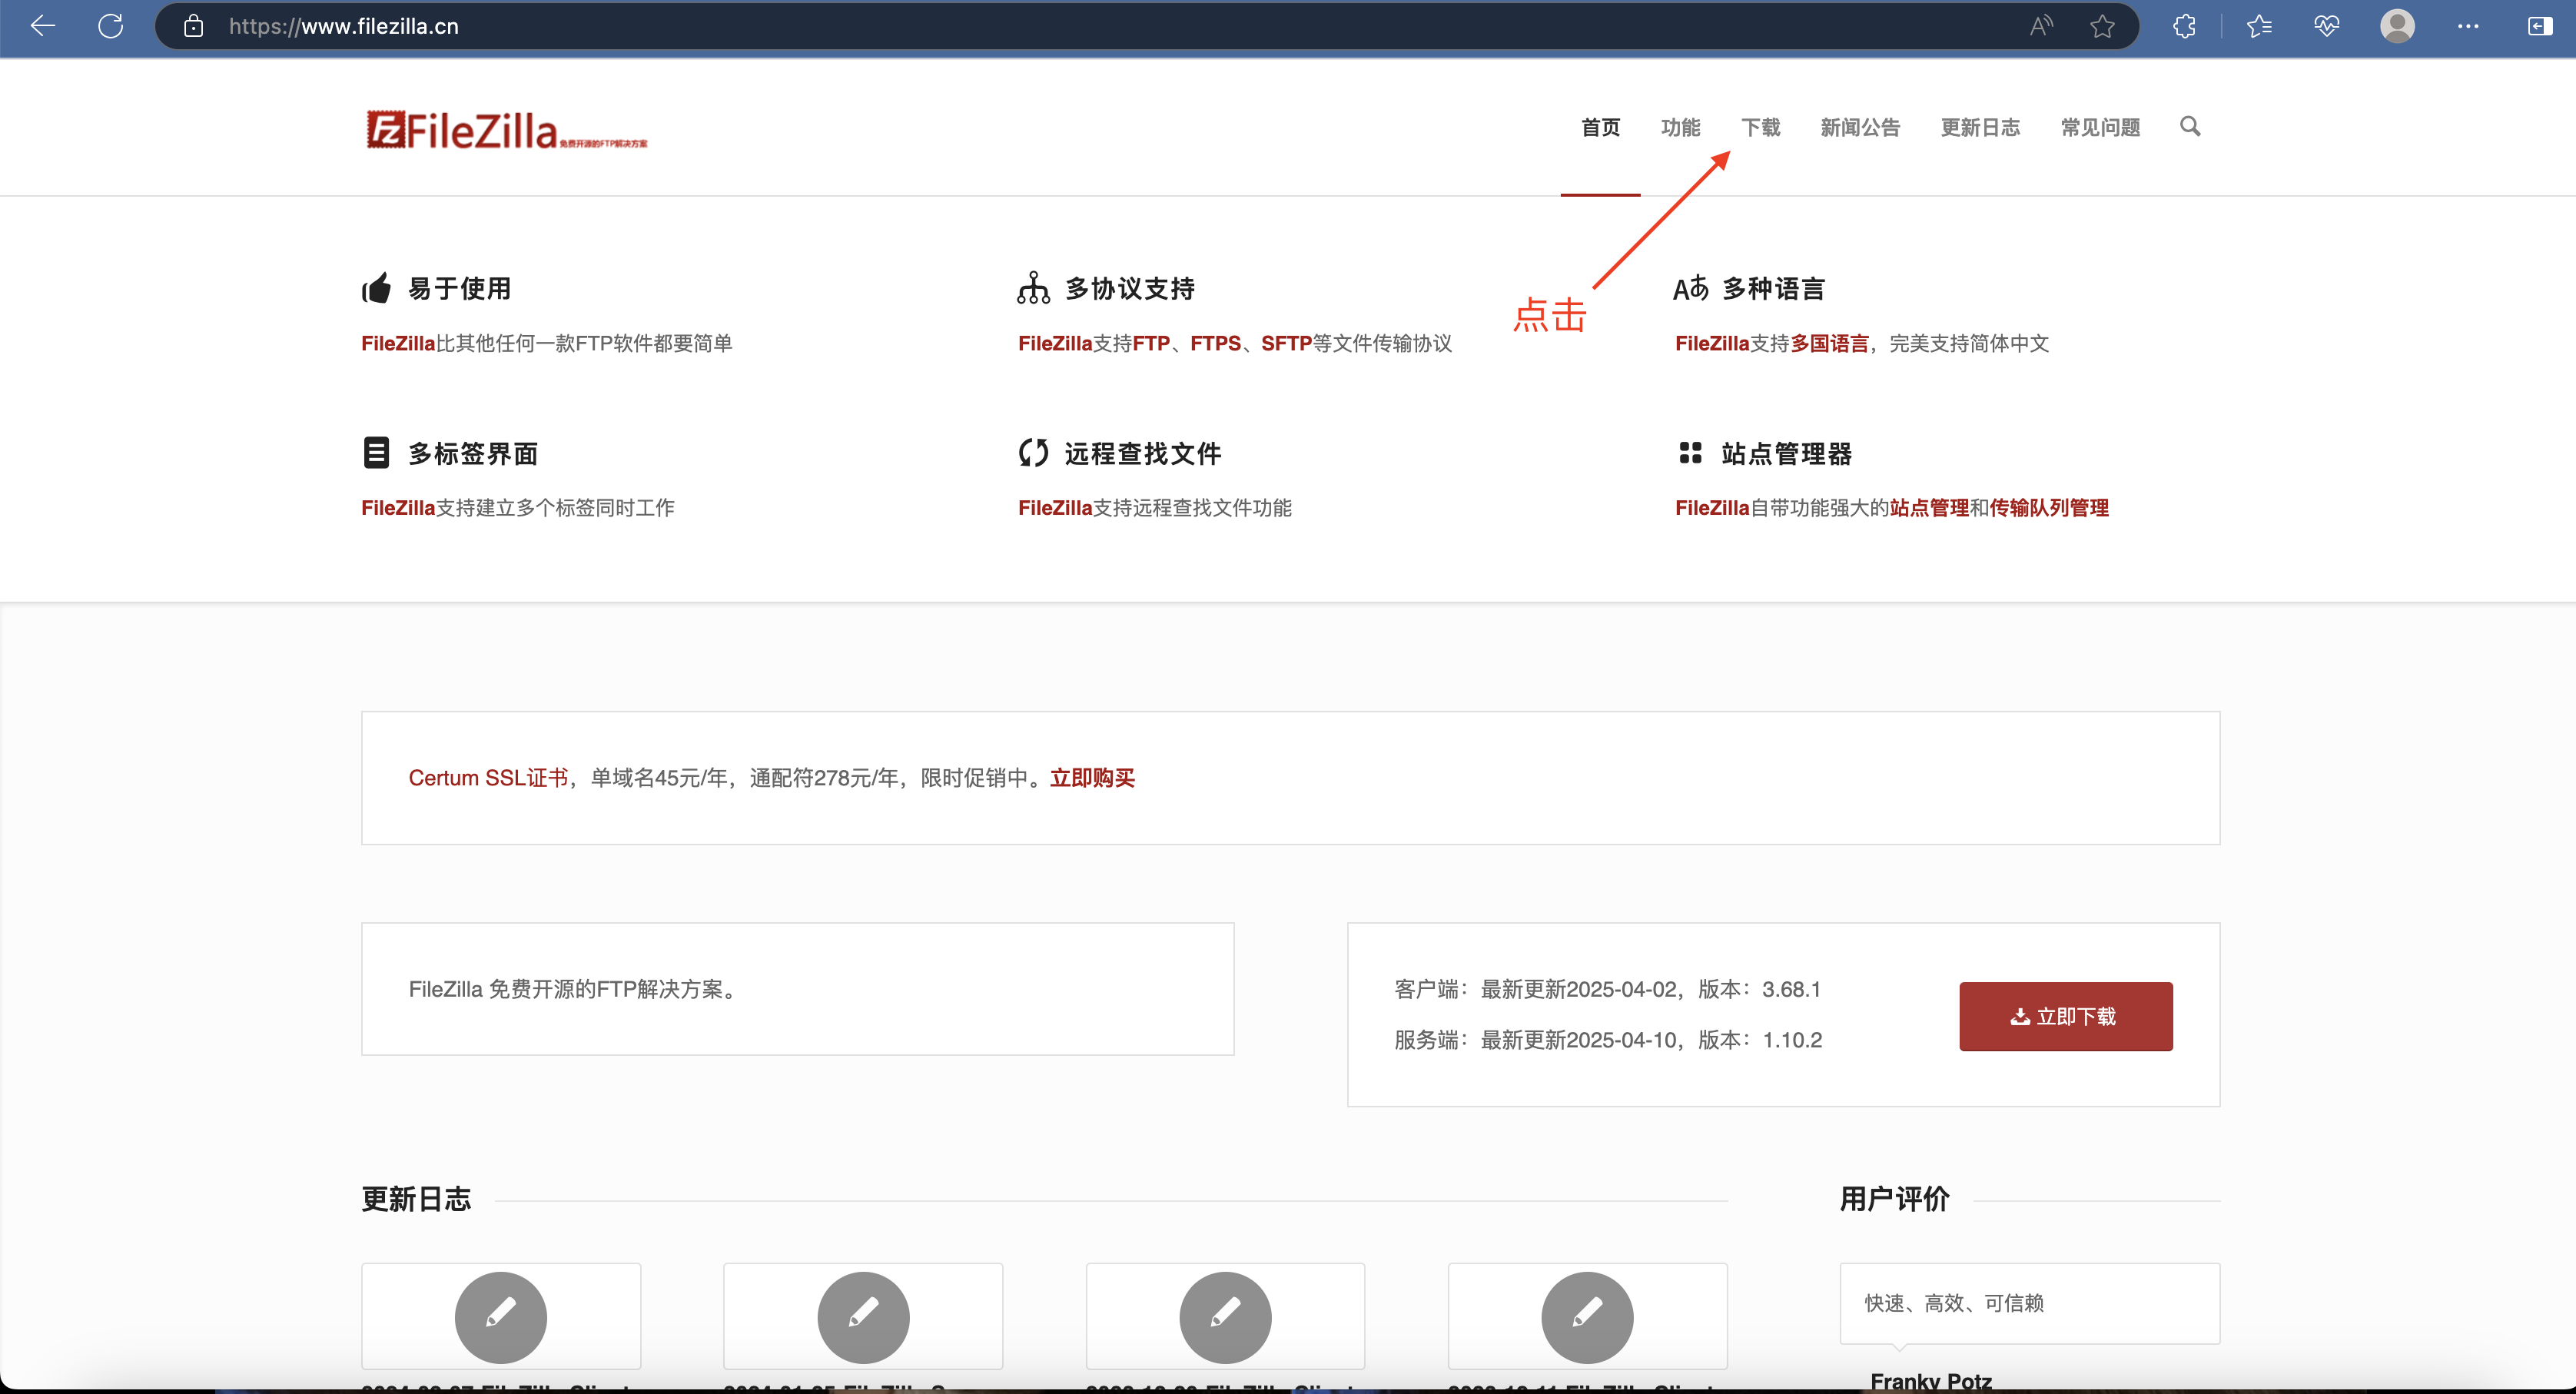Click the red 立即下载 button
The width and height of the screenshot is (2576, 1394).
point(2065,1016)
